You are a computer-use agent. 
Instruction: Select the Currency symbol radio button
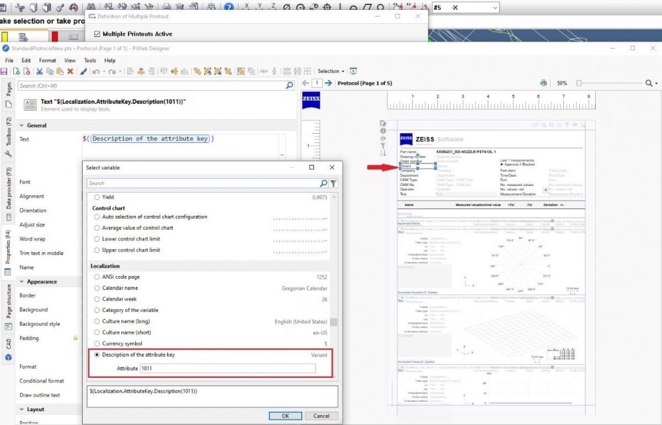click(98, 344)
